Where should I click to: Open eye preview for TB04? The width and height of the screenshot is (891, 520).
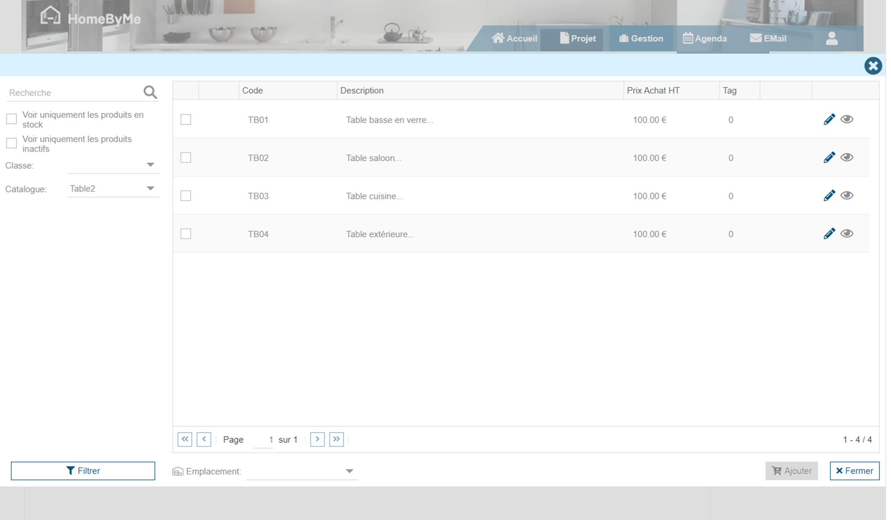tap(846, 234)
